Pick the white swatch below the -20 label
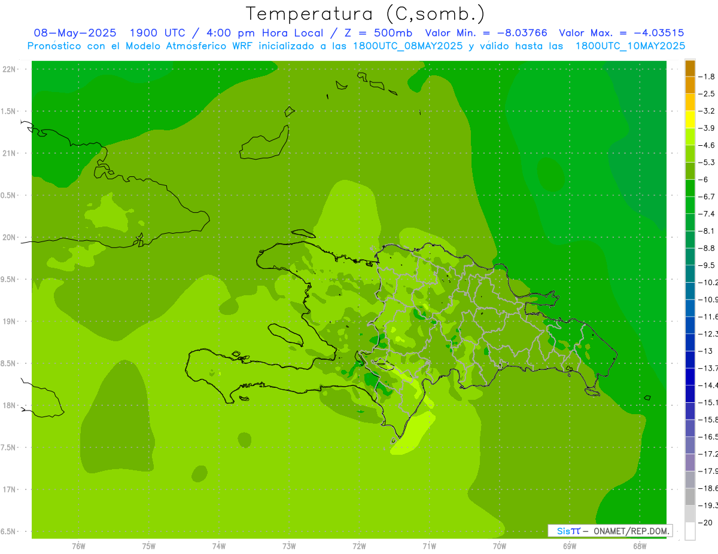This screenshot has height=554, width=718. click(690, 531)
